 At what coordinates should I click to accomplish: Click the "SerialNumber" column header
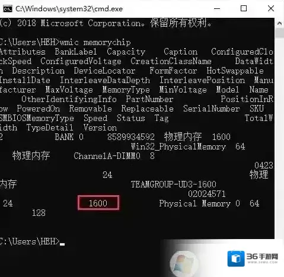[x=212, y=109]
